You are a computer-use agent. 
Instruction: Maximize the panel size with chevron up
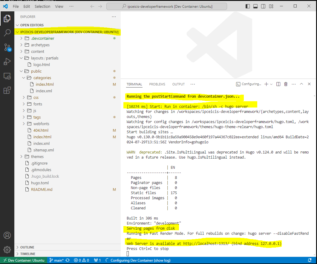coord(301,84)
